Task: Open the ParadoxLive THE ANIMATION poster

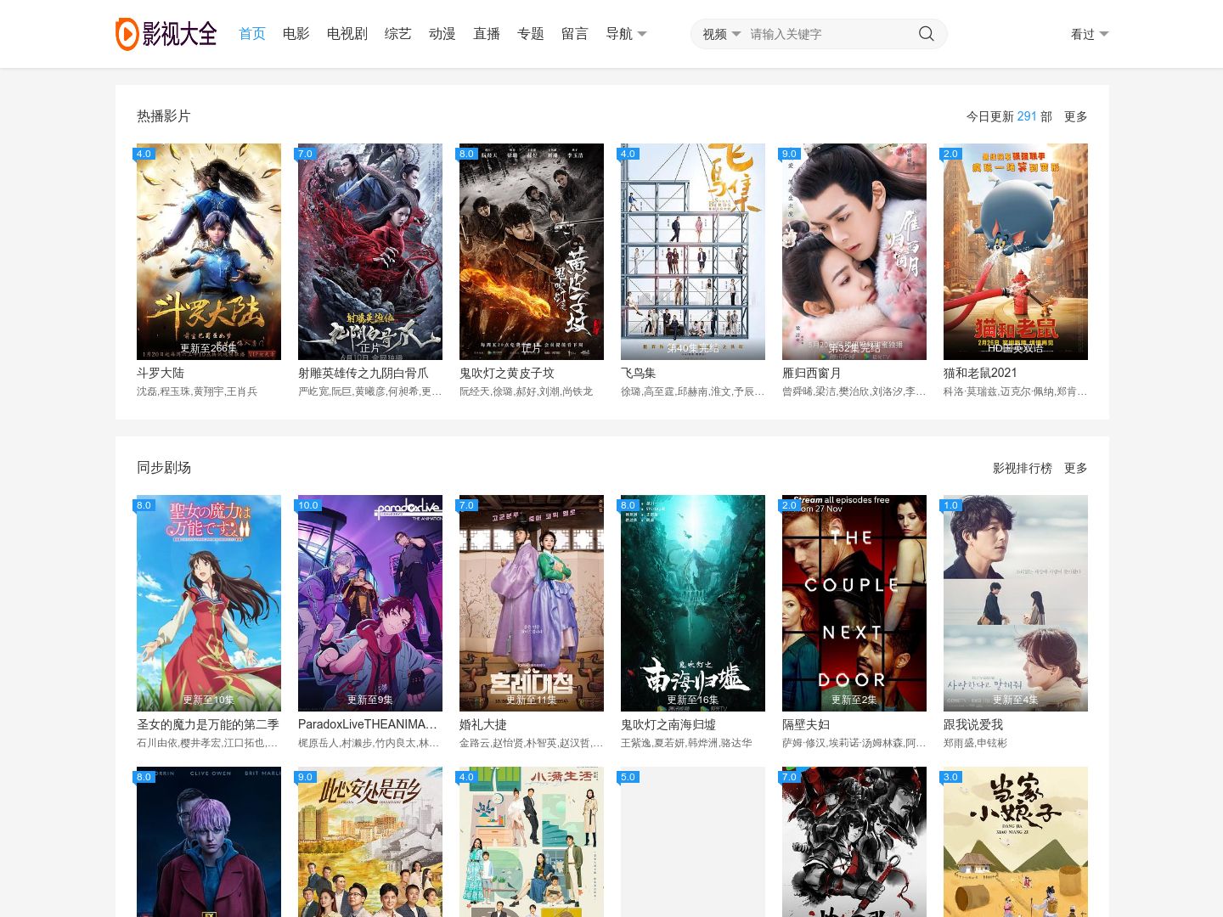Action: tap(370, 603)
